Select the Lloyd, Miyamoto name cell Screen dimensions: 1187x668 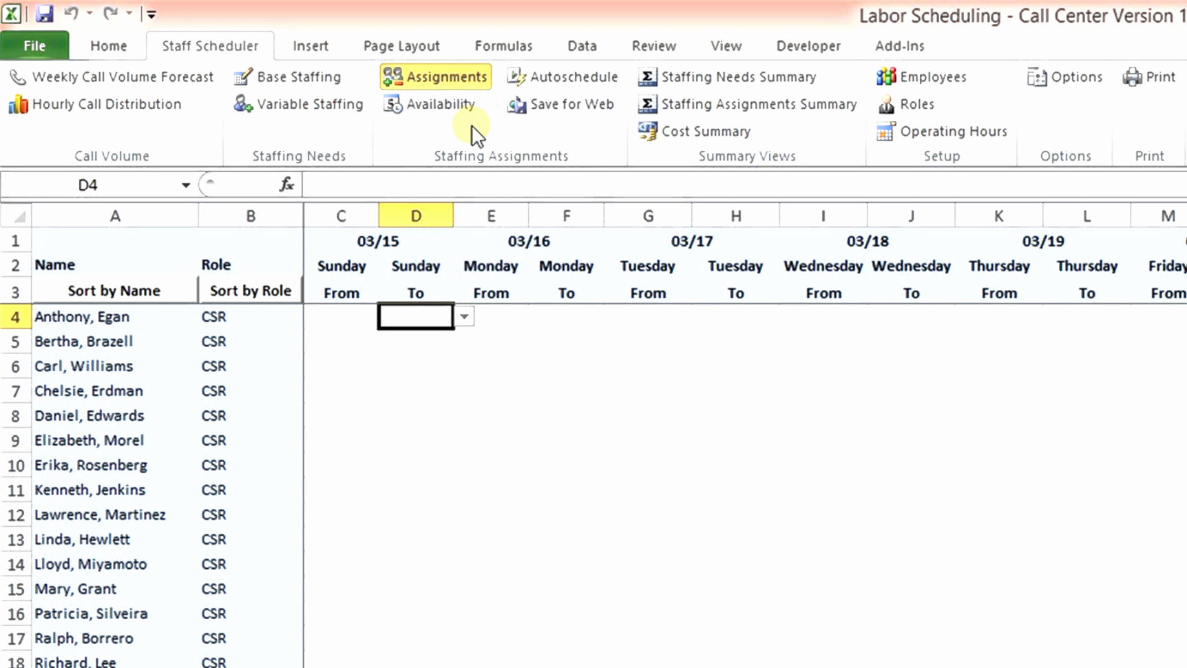114,565
